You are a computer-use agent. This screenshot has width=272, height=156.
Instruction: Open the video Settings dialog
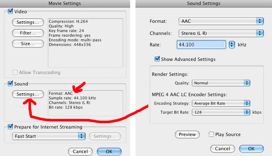28,22
